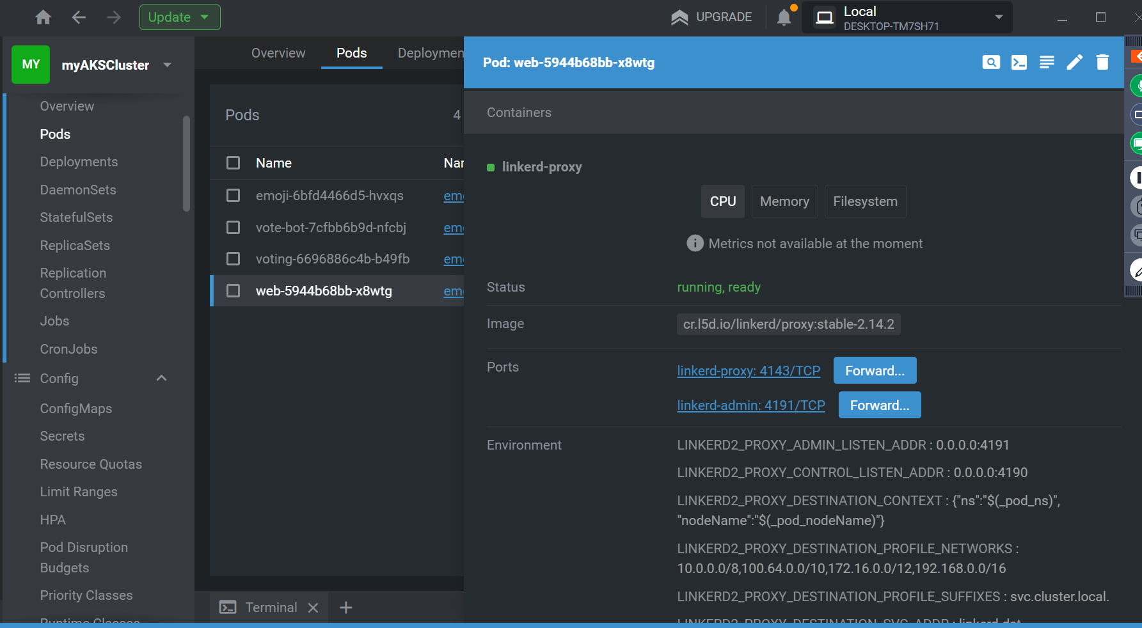
Task: Check the voting-6696886c4b-b49fb pod checkbox
Action: tap(234, 258)
